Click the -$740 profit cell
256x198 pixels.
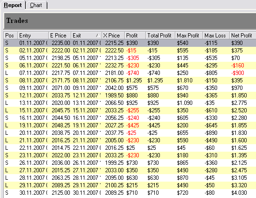coord(133,73)
